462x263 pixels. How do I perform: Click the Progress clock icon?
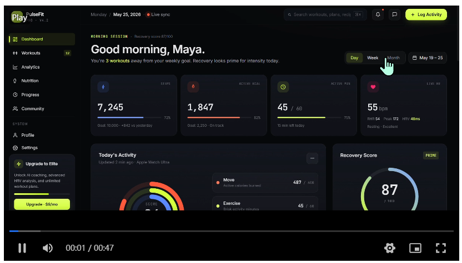(15, 95)
